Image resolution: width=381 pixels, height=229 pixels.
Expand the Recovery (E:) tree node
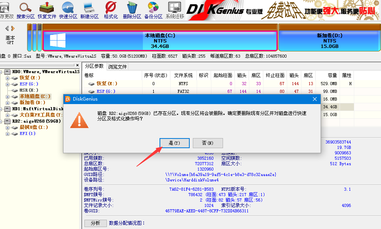point(7,78)
